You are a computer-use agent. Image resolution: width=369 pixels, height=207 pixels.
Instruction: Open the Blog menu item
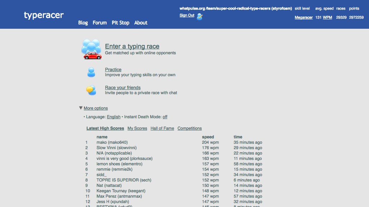click(x=83, y=23)
